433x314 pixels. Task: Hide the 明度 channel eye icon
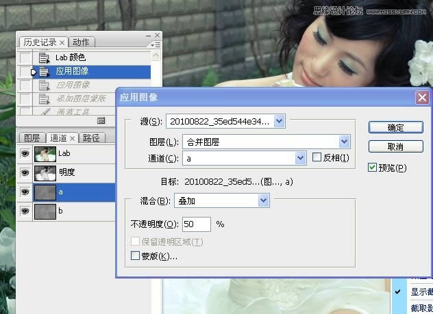(25, 172)
